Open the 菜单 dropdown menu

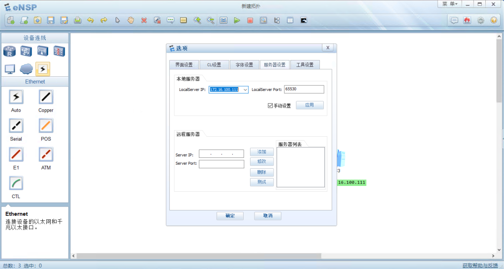click(x=450, y=4)
